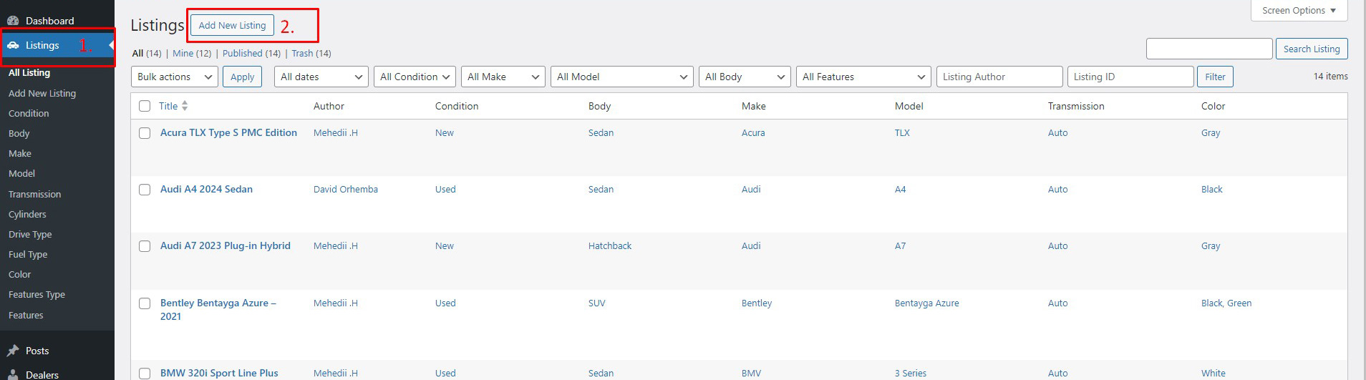Open the Features submenu item
Viewport: 1366px width, 380px height.
26,315
